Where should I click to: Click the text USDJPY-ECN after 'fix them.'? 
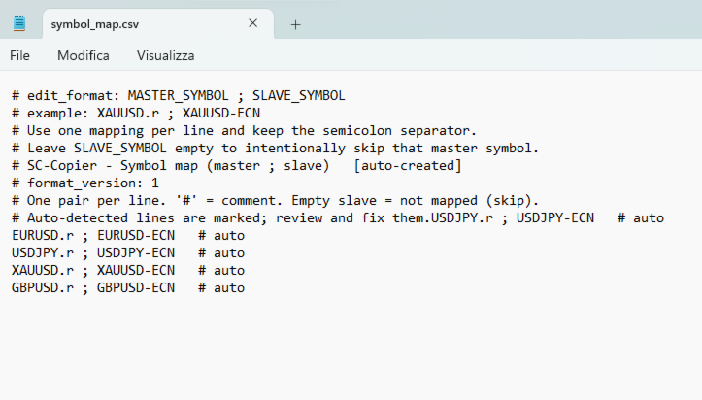[555, 217]
